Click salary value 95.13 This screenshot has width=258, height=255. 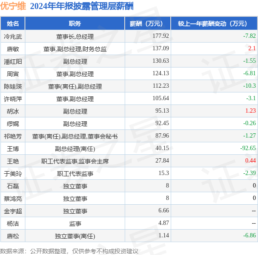pyautogui.click(x=162, y=111)
